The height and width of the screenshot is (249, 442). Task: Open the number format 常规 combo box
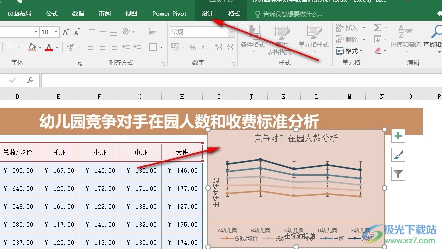click(x=202, y=32)
